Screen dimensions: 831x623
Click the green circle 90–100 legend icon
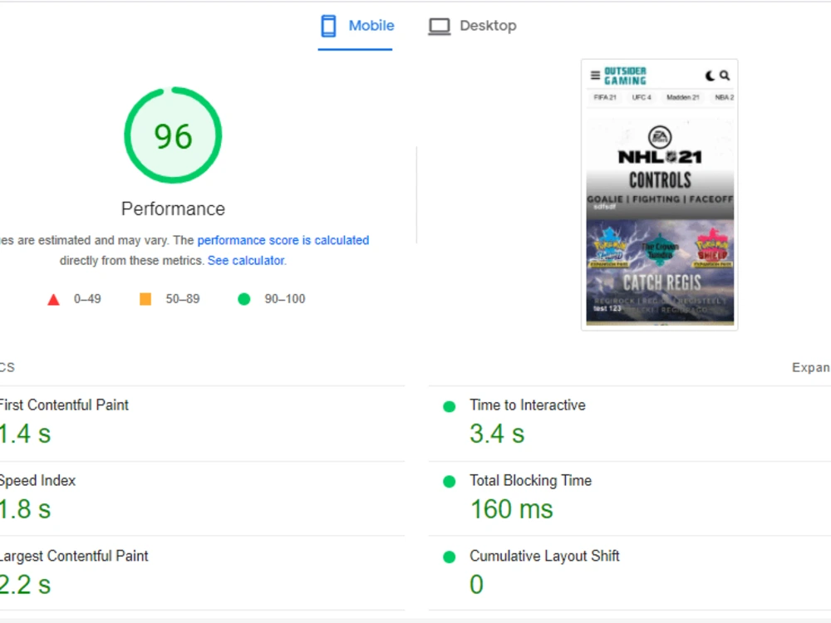pos(243,299)
